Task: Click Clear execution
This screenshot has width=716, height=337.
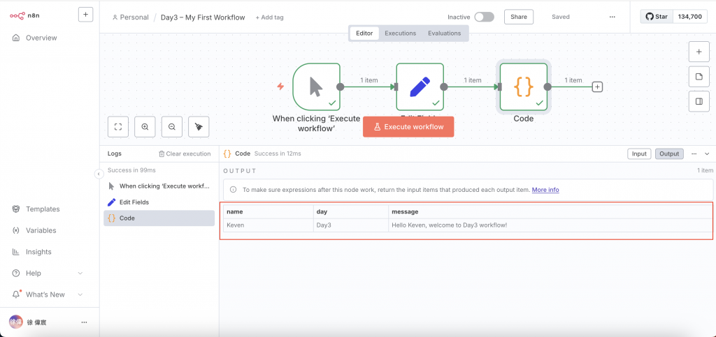Action: click(185, 153)
